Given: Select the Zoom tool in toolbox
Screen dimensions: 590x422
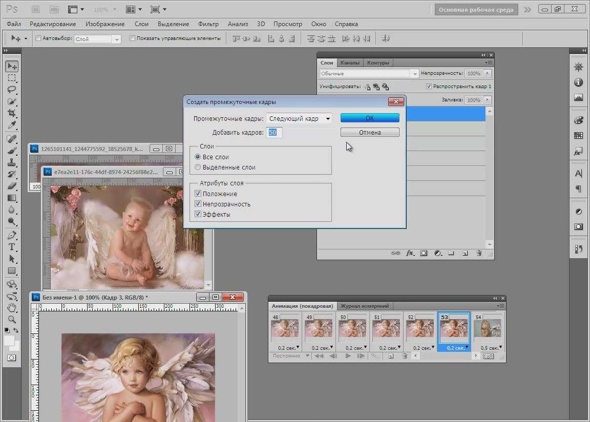Looking at the screenshot, I should click(11, 320).
